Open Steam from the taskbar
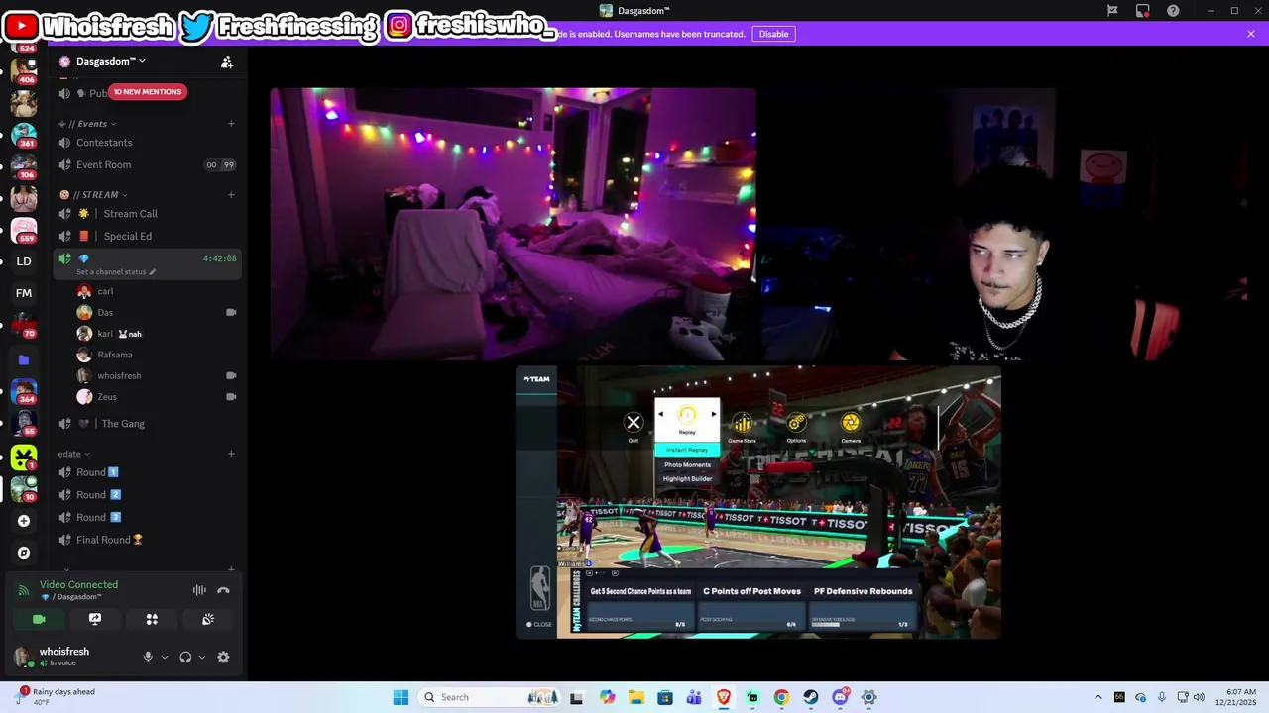1269x713 pixels. (x=811, y=697)
